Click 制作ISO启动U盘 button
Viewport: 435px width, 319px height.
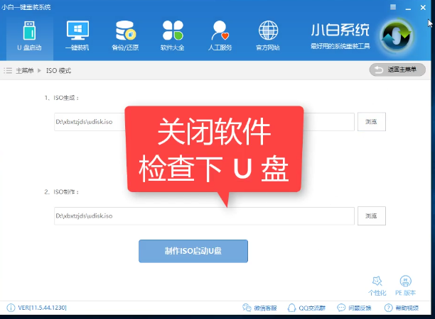coord(193,252)
